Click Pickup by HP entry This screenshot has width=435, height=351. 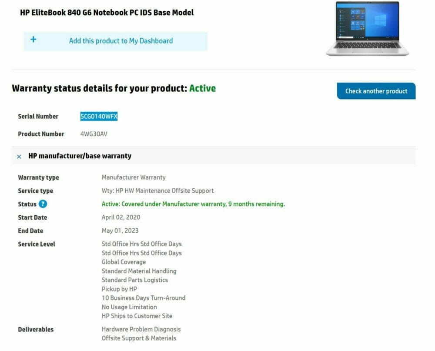pos(119,289)
